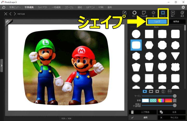
Task: Pick the rainbow background swatch
Action: click(x=161, y=101)
